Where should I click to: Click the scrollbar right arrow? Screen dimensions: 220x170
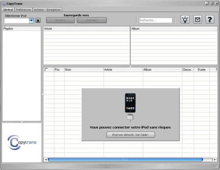pos(215,159)
